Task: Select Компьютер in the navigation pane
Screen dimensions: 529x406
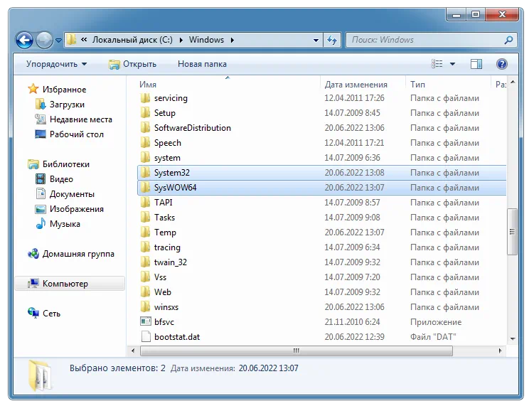Action: click(70, 284)
